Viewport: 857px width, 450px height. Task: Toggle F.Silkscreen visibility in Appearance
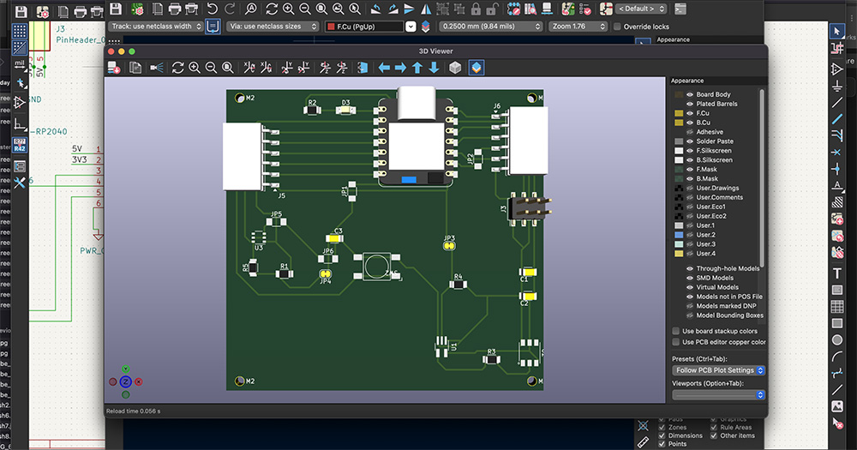690,150
